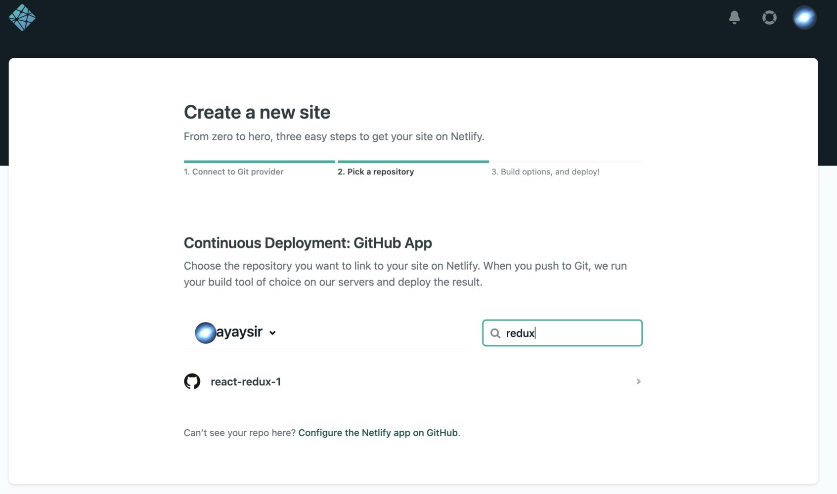Click the magnifier icon in search box
Viewport: 837px width, 494px height.
pos(495,333)
